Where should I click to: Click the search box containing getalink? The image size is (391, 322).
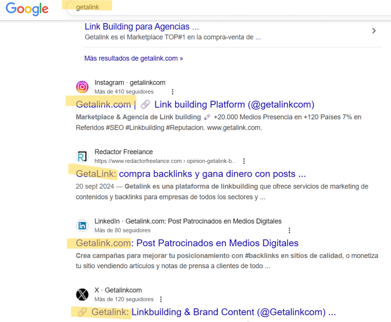pyautogui.click(x=229, y=8)
